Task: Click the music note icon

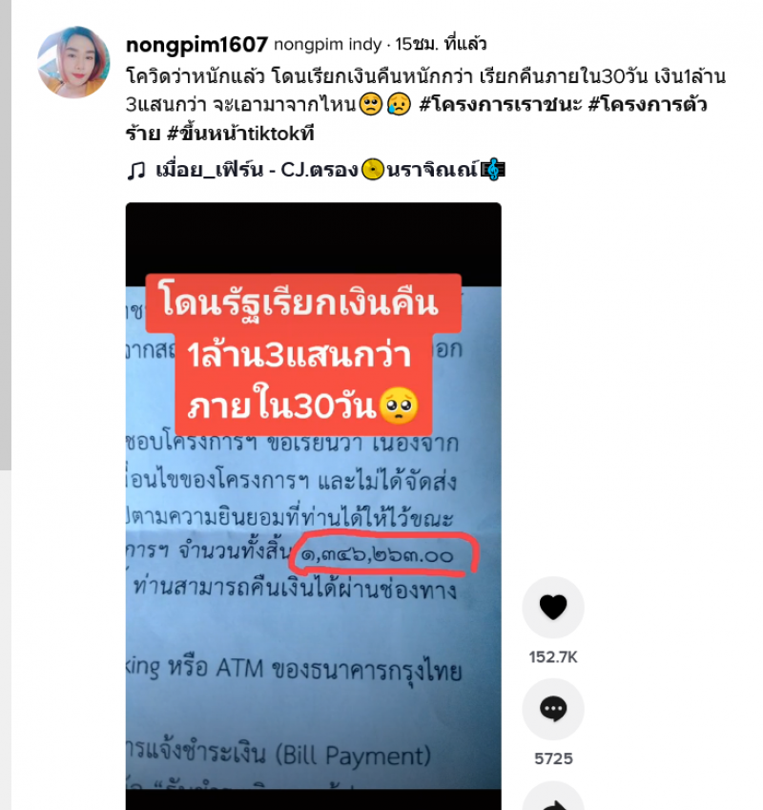Action: click(x=136, y=170)
